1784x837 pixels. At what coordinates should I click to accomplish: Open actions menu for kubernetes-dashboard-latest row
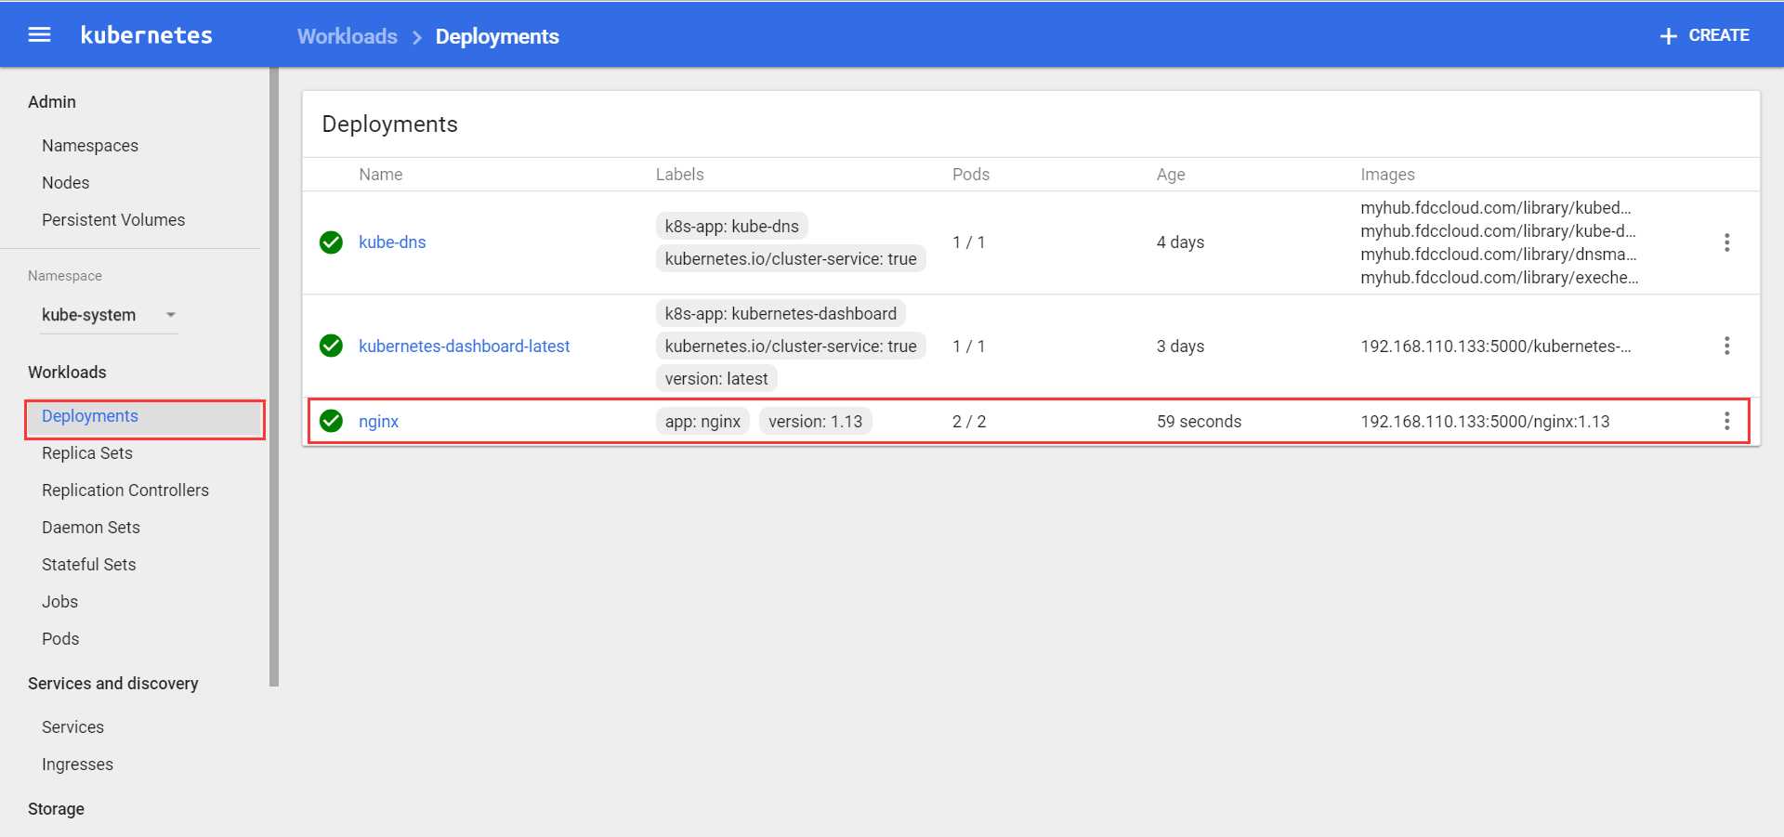(1726, 347)
